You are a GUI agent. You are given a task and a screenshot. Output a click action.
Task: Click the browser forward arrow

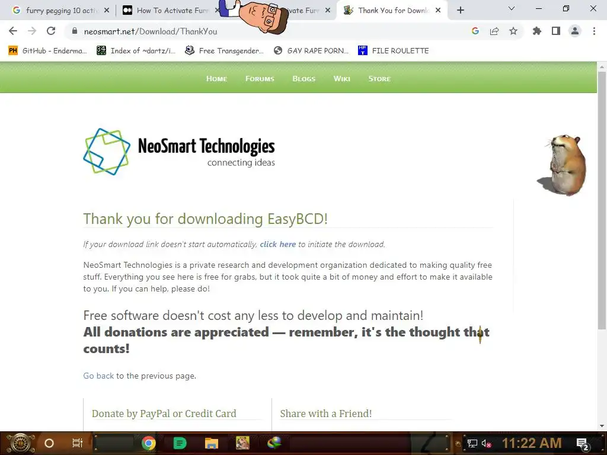tap(32, 31)
